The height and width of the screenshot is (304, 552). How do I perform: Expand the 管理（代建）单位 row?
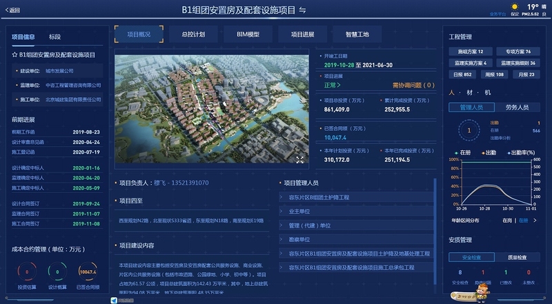point(356,225)
